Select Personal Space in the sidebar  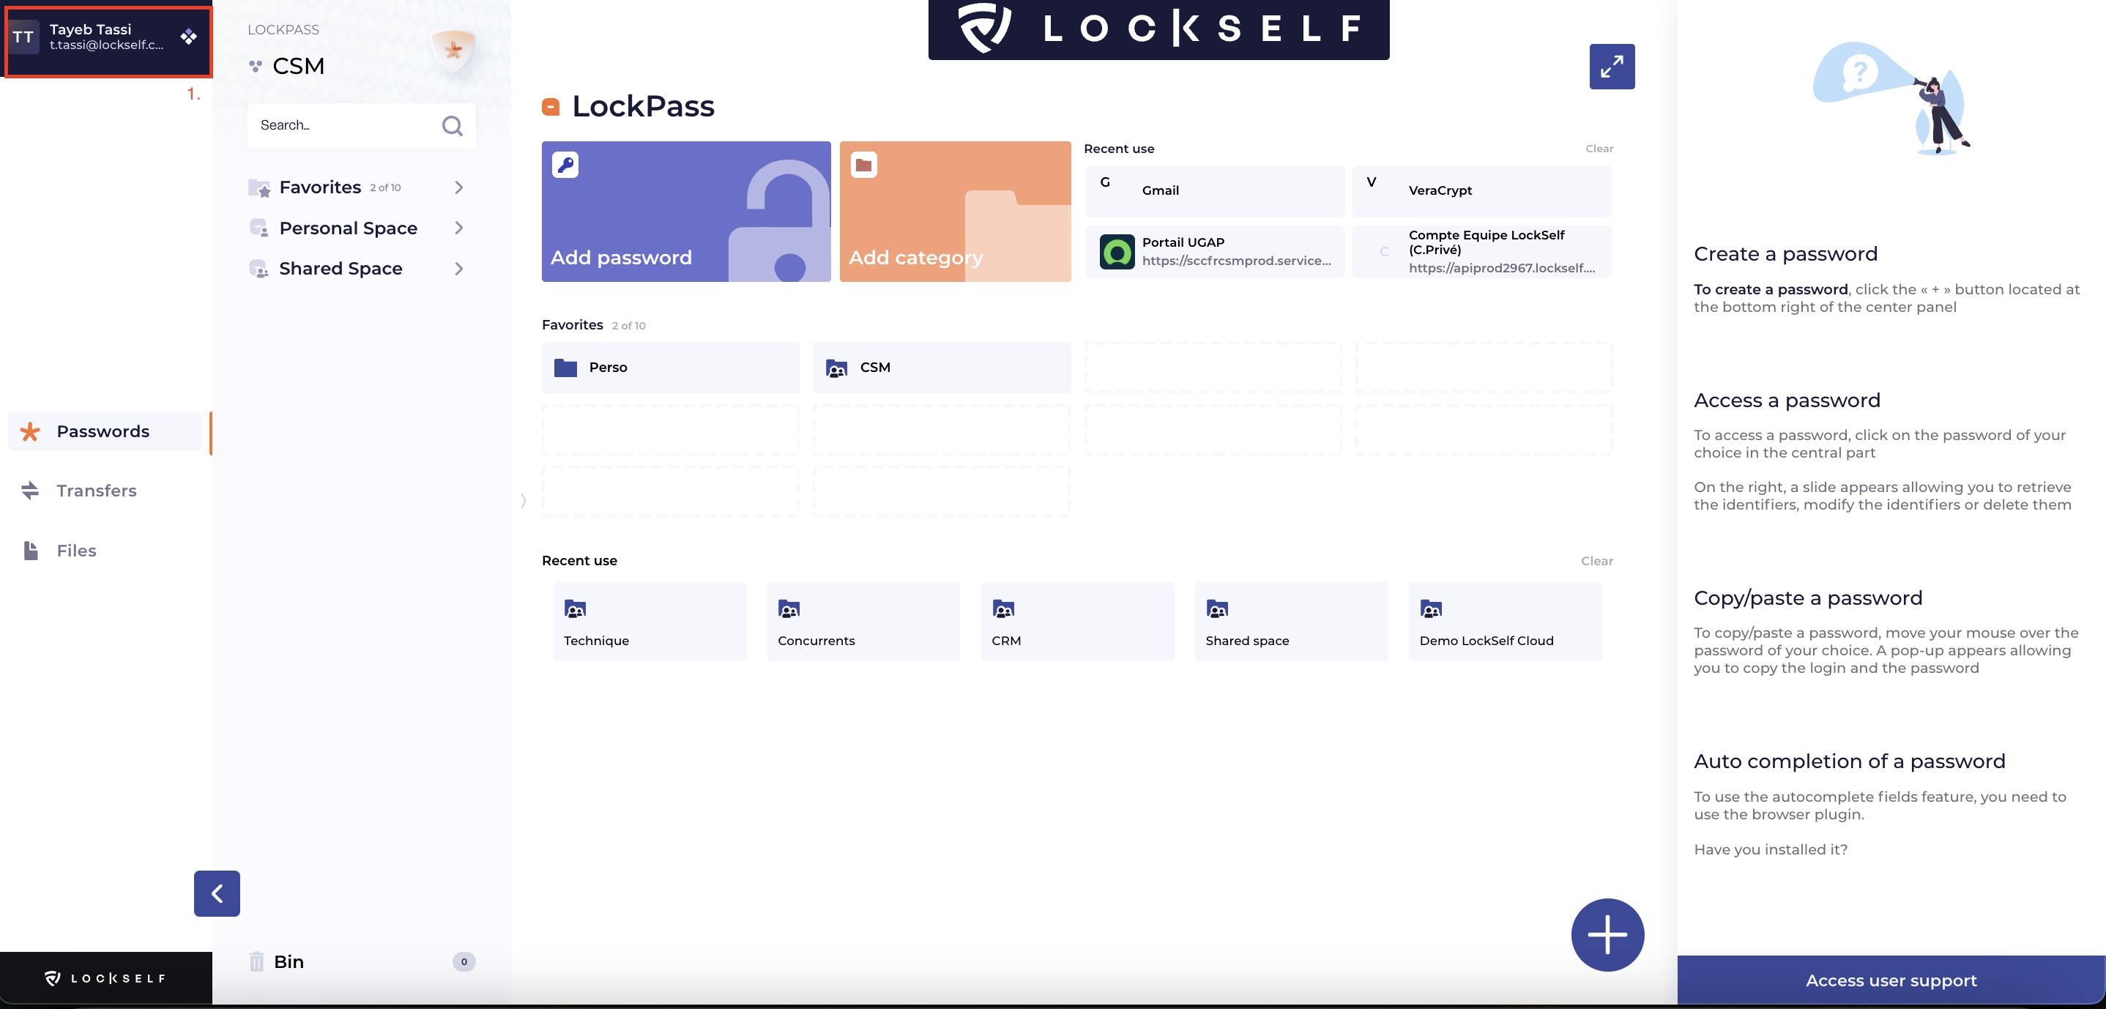(349, 228)
